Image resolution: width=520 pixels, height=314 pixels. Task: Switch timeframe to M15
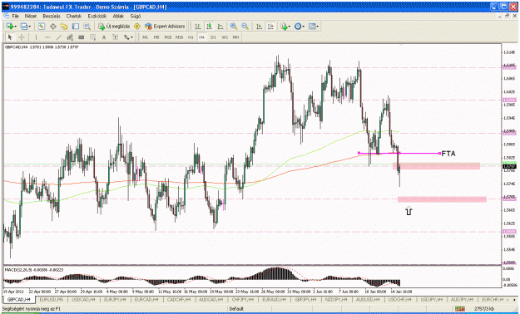point(168,37)
